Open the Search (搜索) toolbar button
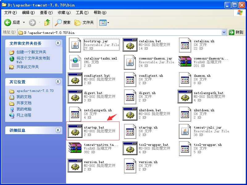Viewport: 247px width, 185px height. tap(62, 23)
